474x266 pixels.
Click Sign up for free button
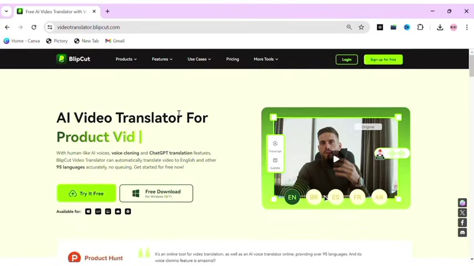(383, 59)
